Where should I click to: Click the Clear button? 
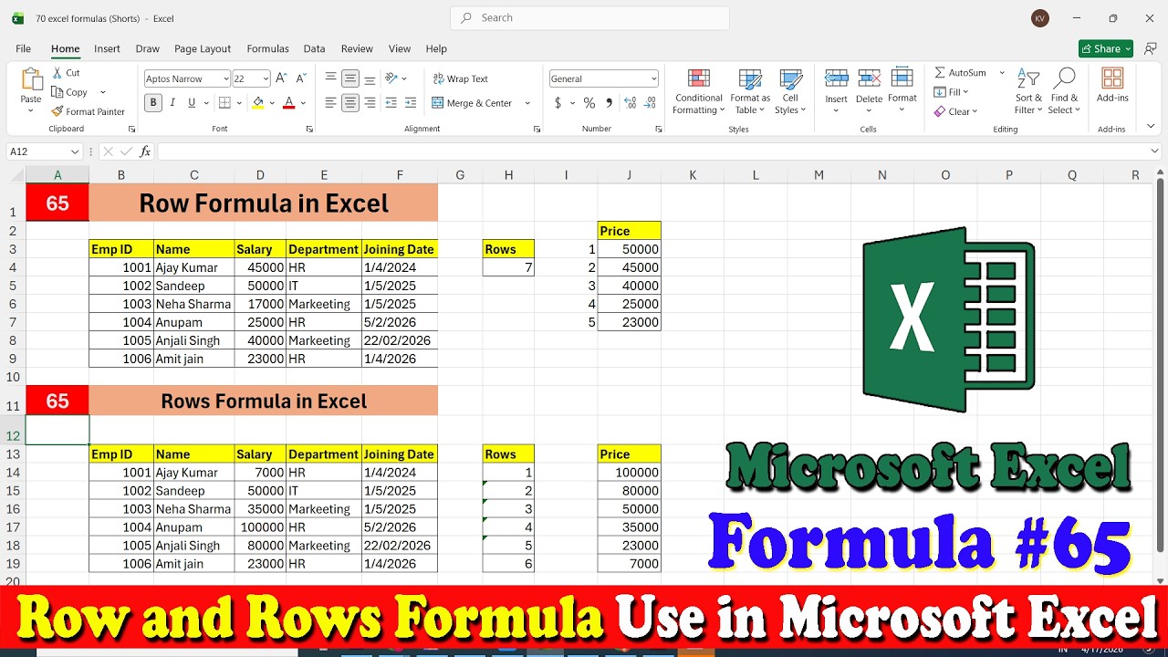pos(955,111)
